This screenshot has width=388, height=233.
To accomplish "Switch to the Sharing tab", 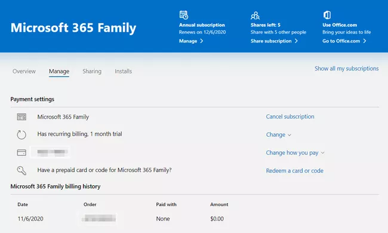I will [92, 71].
